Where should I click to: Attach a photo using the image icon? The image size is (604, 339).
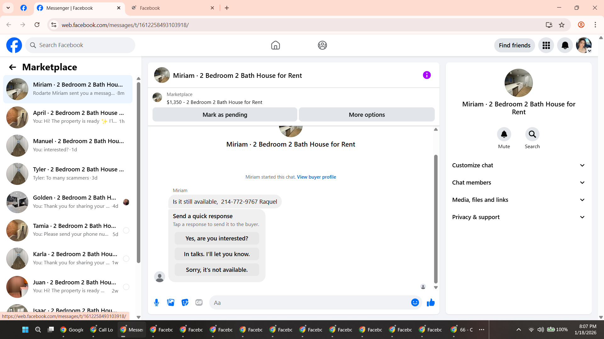[x=171, y=303]
